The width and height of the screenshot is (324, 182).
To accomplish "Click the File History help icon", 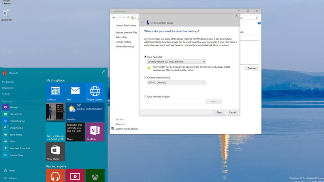I will (x=259, y=23).
